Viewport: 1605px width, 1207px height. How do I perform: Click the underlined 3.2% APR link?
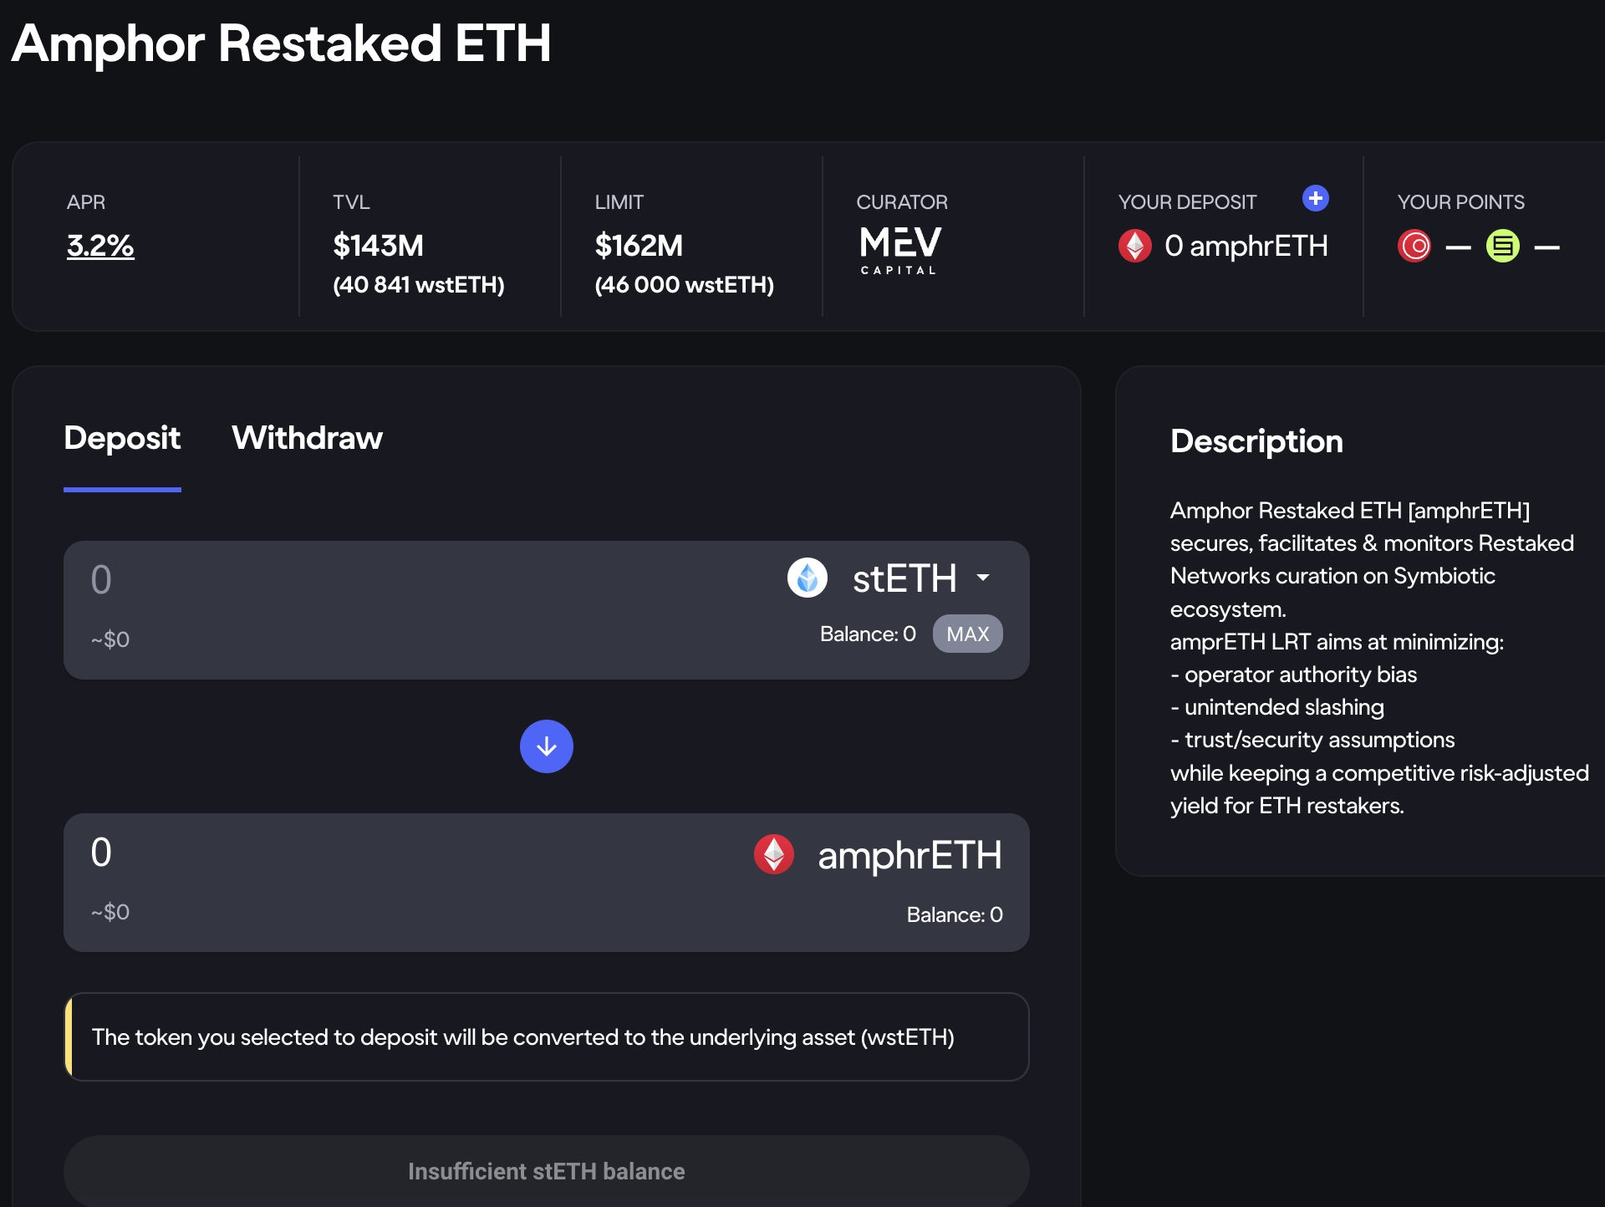[x=99, y=246]
